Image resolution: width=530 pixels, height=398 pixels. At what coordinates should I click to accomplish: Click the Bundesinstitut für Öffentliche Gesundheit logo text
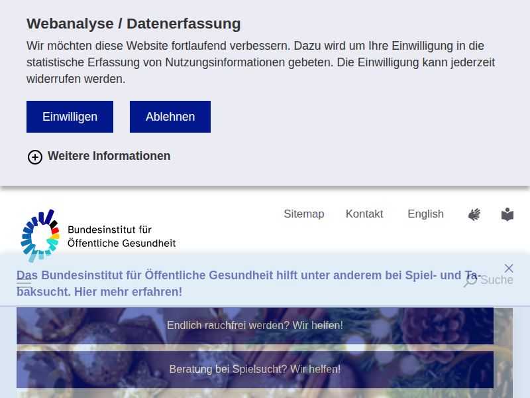pos(121,236)
